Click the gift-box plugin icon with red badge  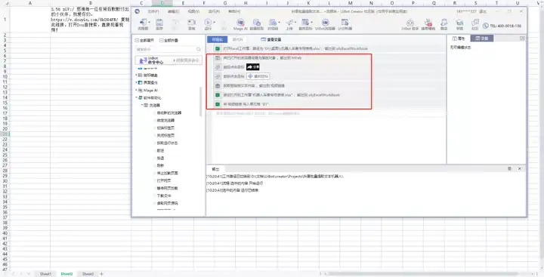(428, 23)
